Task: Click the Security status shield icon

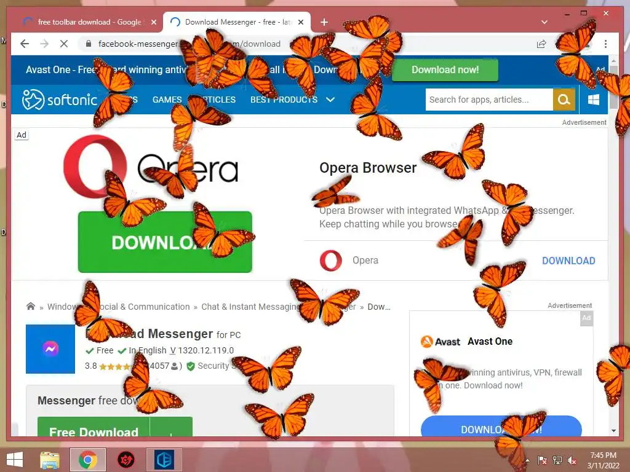Action: click(191, 366)
